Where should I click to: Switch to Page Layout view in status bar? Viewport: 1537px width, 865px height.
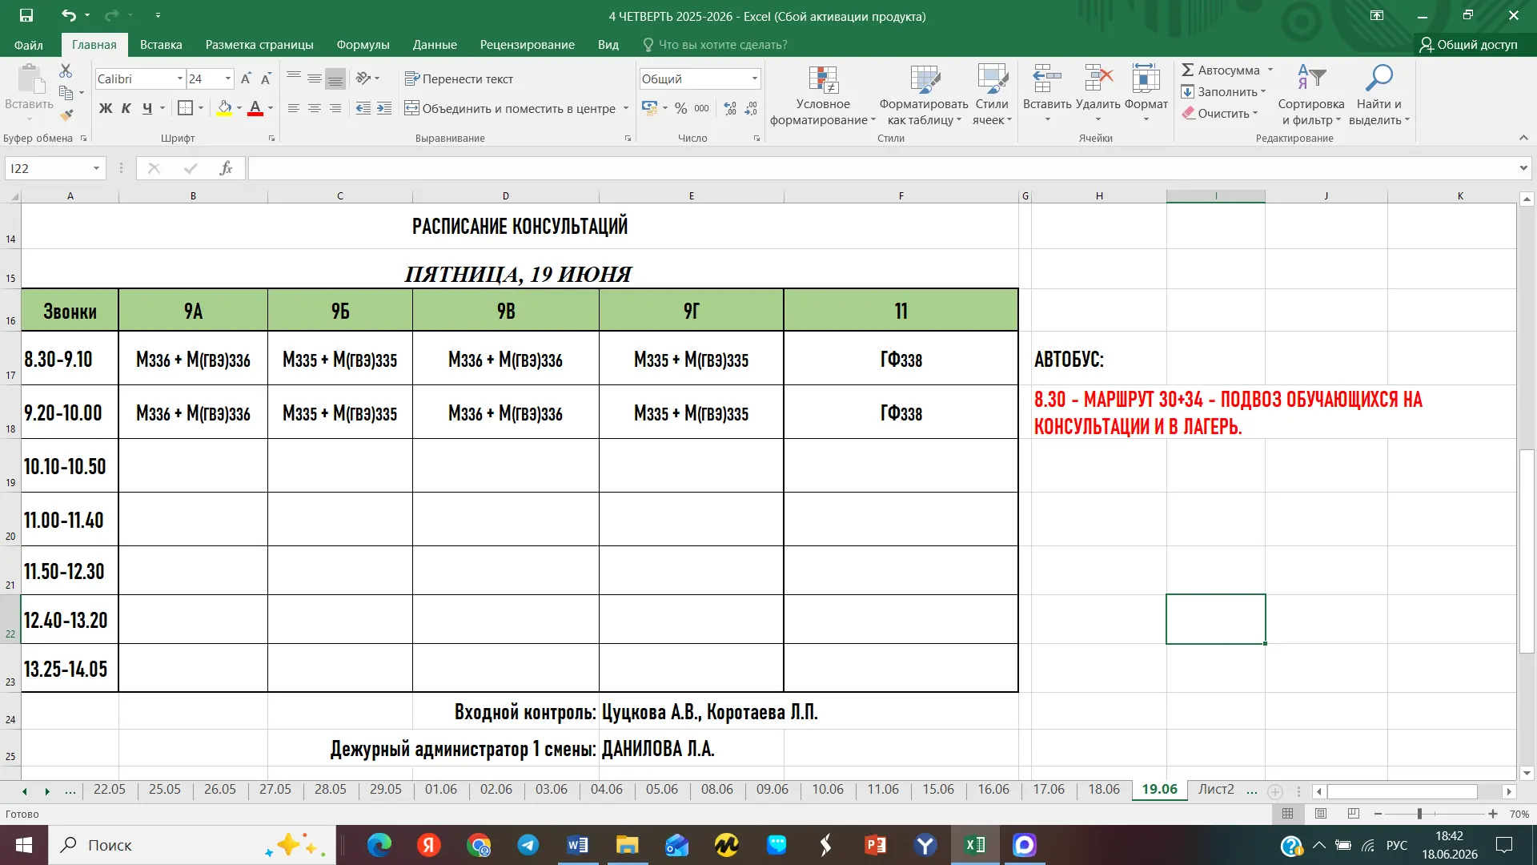coord(1321,814)
